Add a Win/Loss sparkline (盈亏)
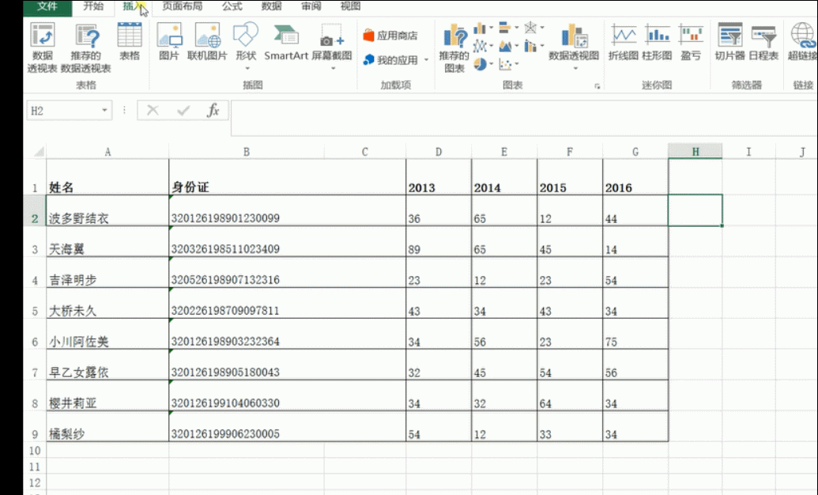This screenshot has height=495, width=818. click(692, 41)
